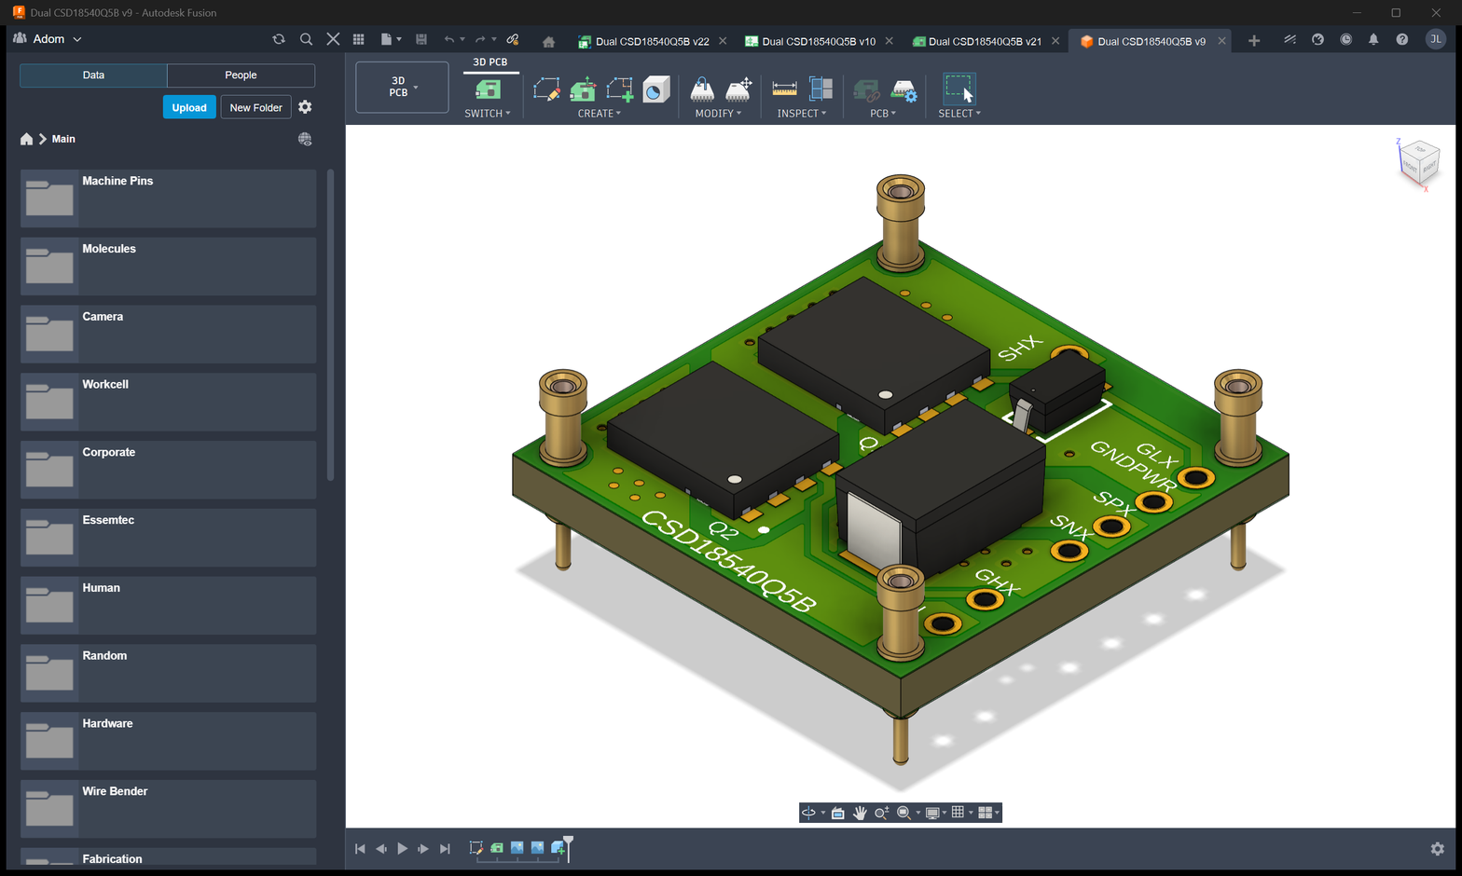1462x876 pixels.
Task: Open data panel settings gear
Action: [305, 107]
